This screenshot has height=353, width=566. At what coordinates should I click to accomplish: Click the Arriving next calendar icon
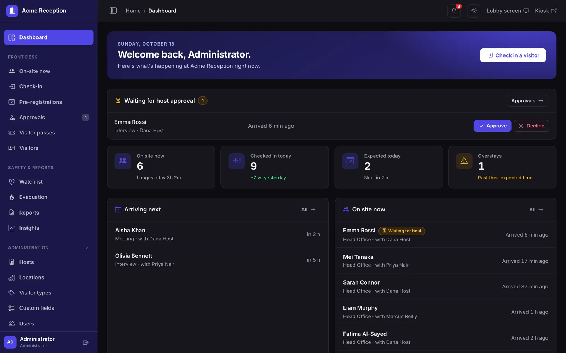coord(118,209)
